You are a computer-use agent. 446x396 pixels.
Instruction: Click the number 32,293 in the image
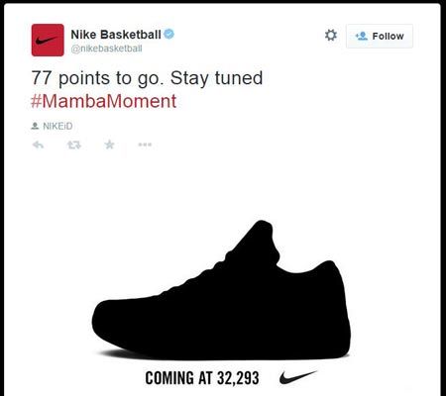click(x=238, y=378)
